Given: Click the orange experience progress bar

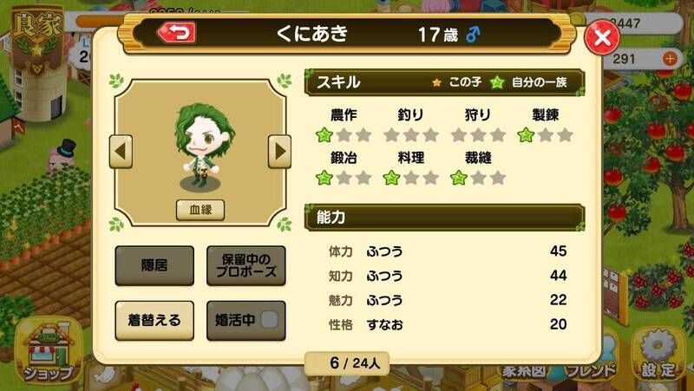Looking at the screenshot, I should (x=100, y=21).
